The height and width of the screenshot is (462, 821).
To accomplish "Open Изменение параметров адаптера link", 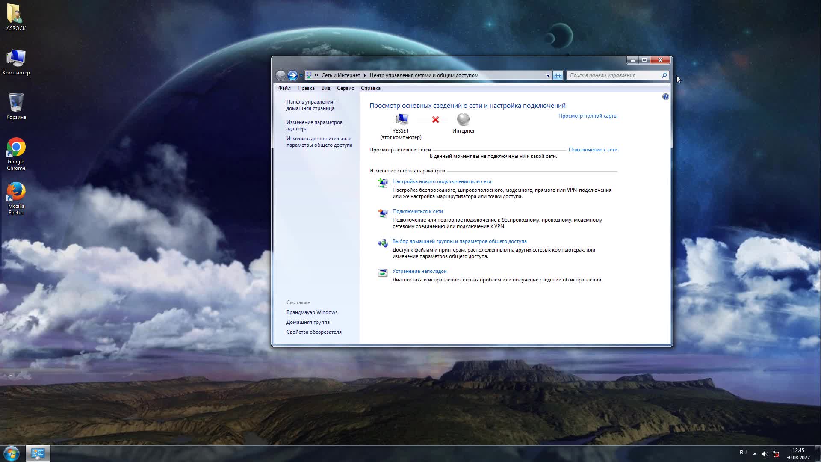I will [314, 125].
